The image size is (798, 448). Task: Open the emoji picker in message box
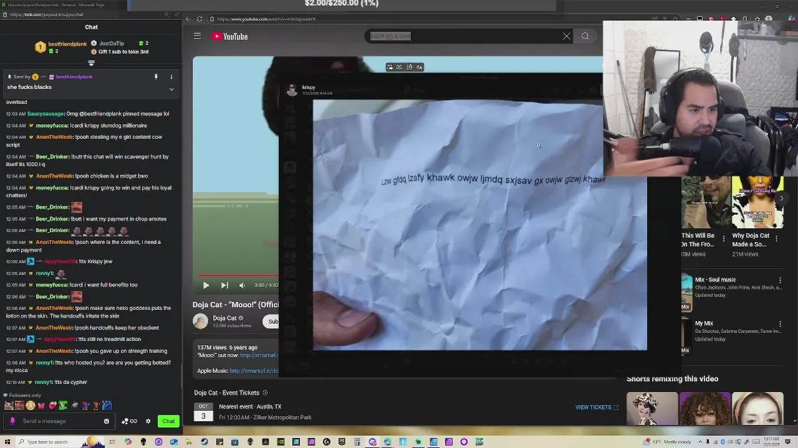point(107,421)
